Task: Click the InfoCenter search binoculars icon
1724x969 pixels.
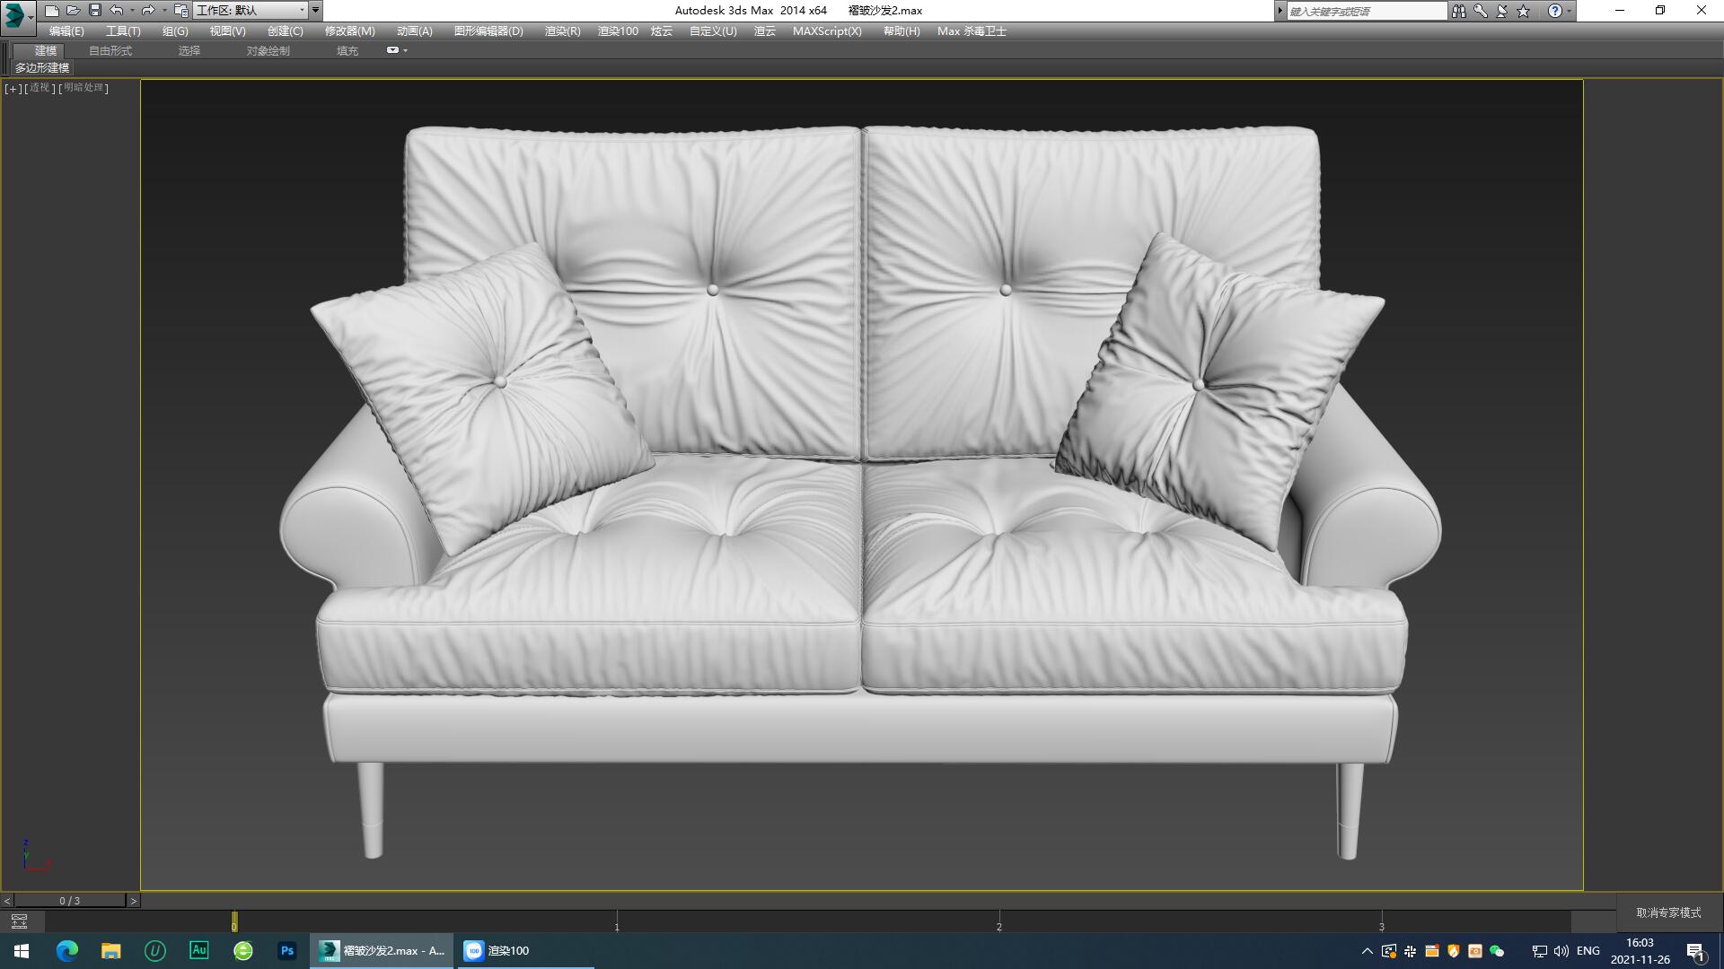Action: click(1458, 10)
